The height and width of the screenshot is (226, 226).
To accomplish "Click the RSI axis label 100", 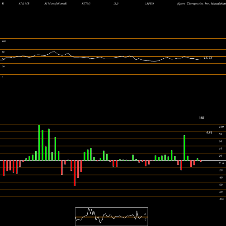I will [x=4, y=41].
